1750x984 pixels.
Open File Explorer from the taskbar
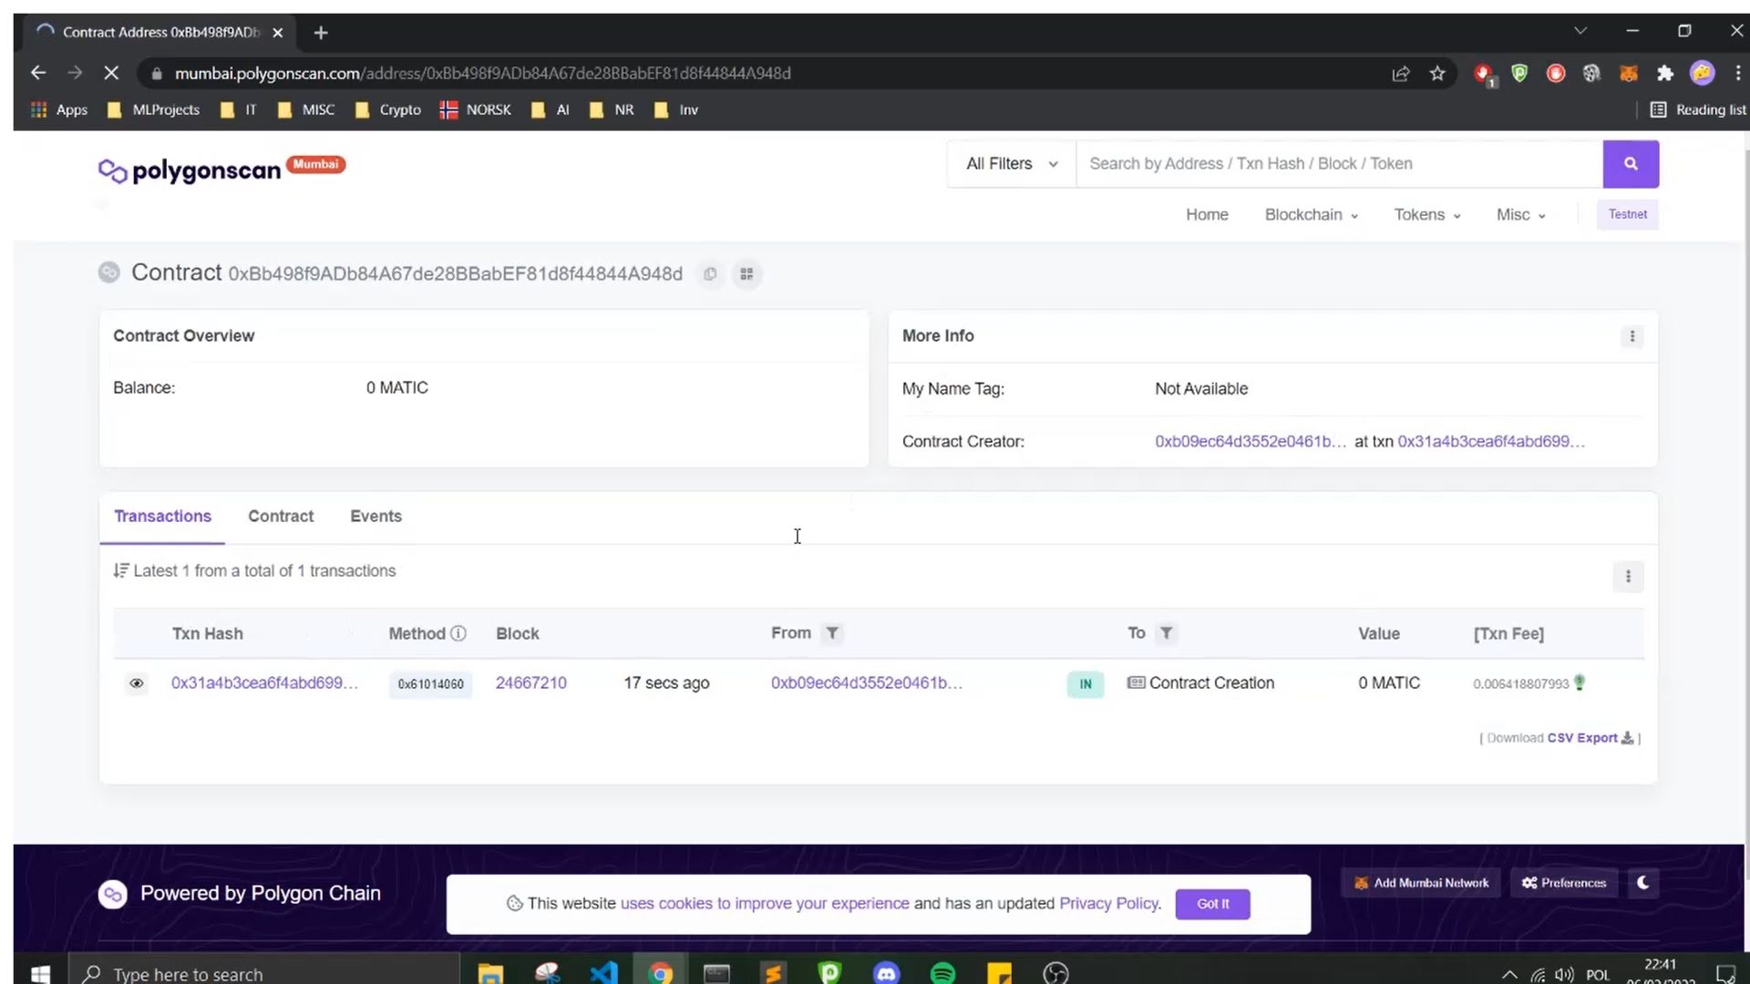point(490,973)
